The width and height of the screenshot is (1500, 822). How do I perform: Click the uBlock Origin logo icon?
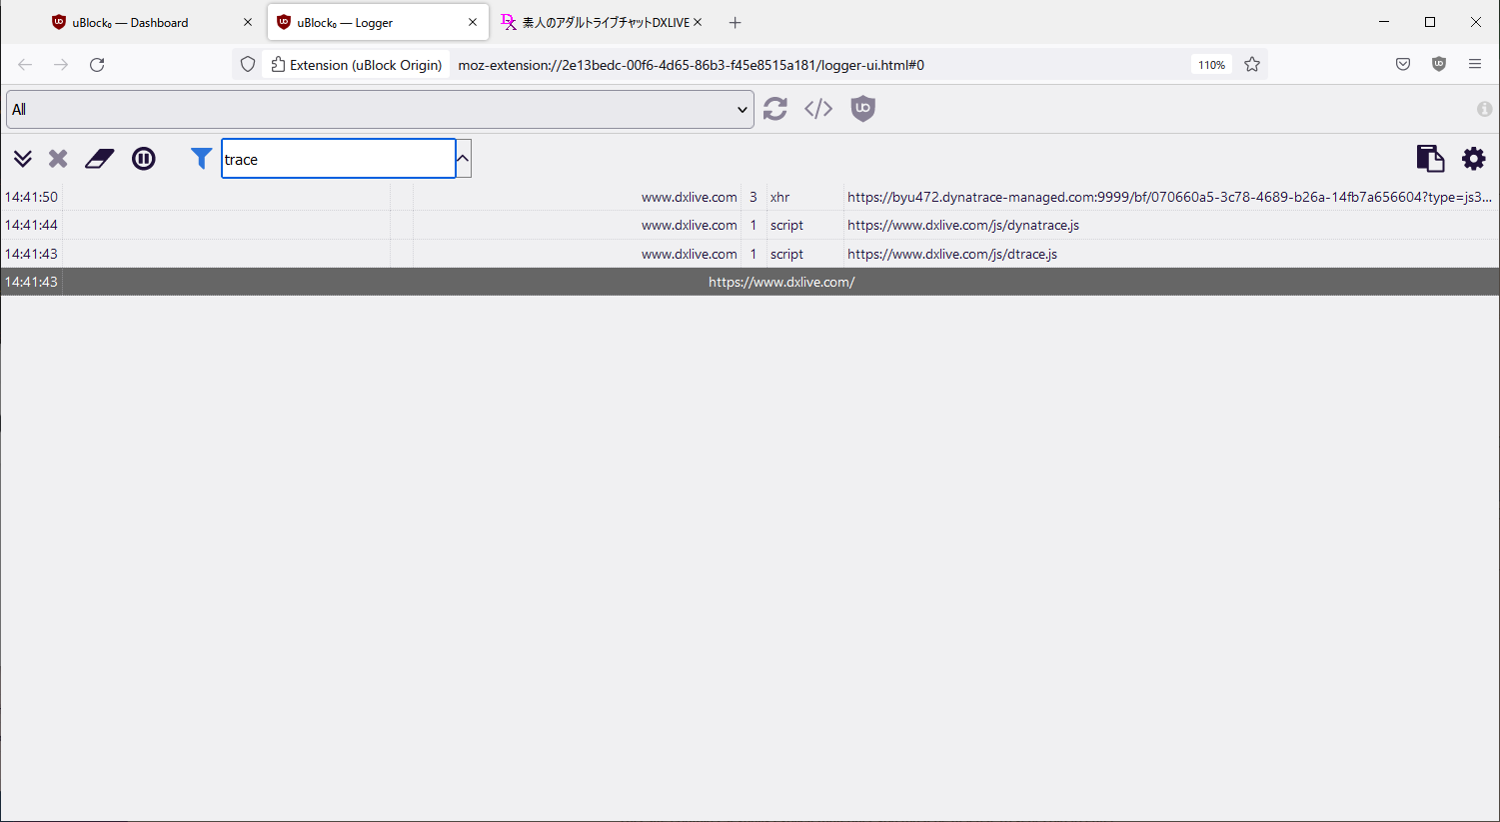click(x=862, y=109)
